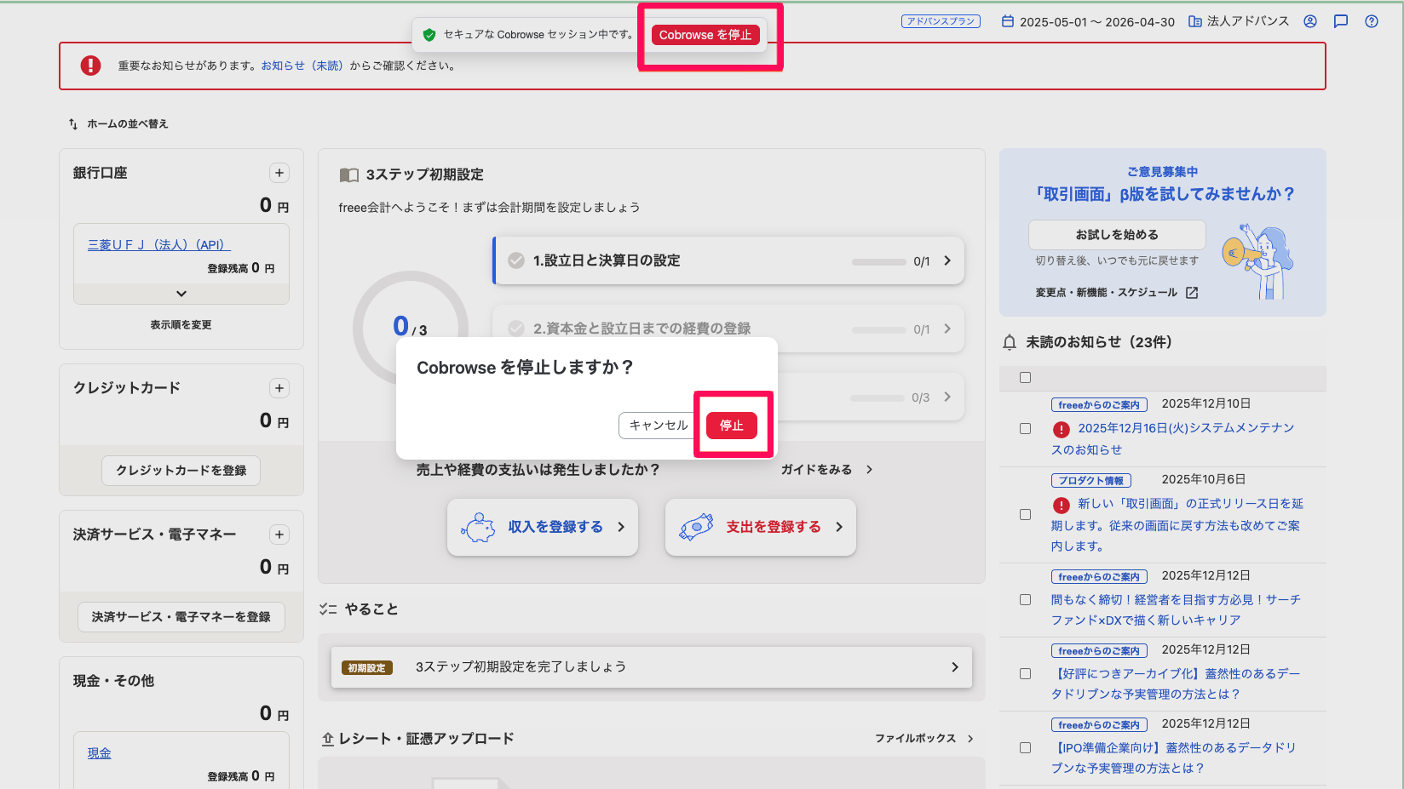Check the 取引画面 正式リリース notification checkbox
Image resolution: width=1404 pixels, height=789 pixels.
1026,515
